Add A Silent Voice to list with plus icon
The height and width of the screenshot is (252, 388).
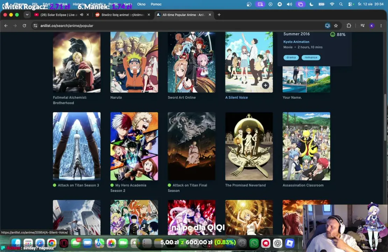coord(265,85)
